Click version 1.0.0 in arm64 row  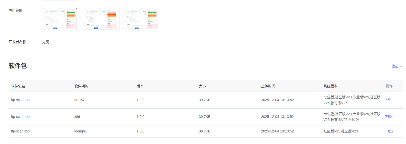[141, 100]
